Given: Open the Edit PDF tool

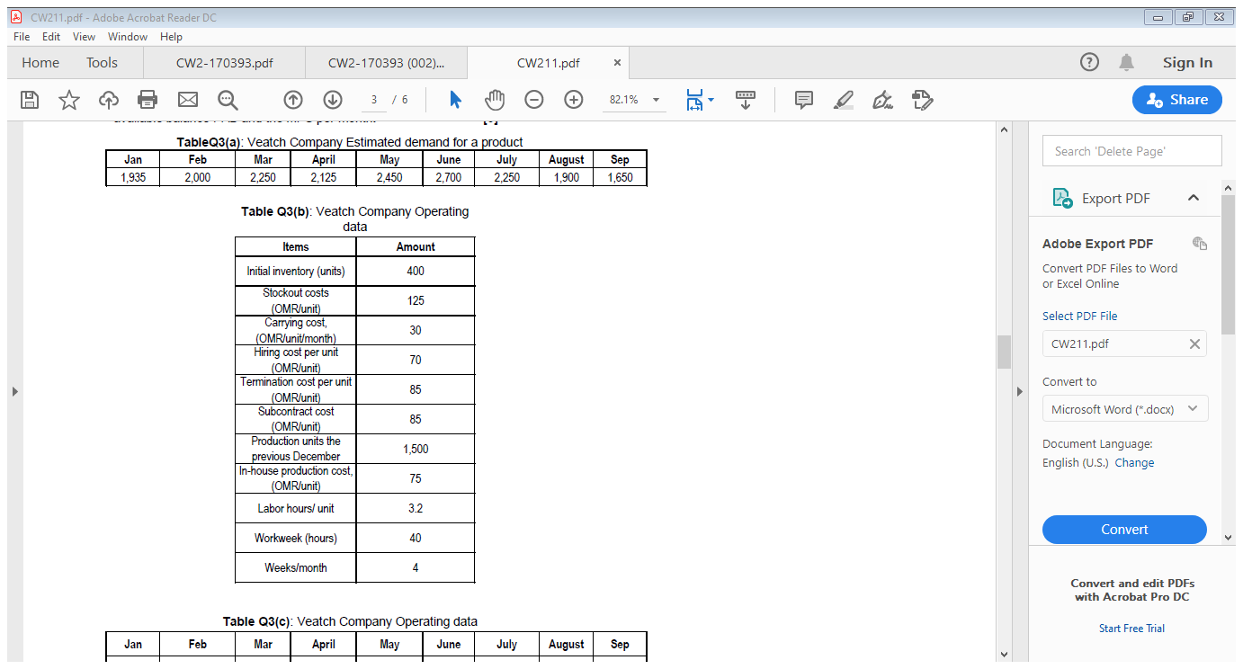Looking at the screenshot, I should [x=922, y=100].
